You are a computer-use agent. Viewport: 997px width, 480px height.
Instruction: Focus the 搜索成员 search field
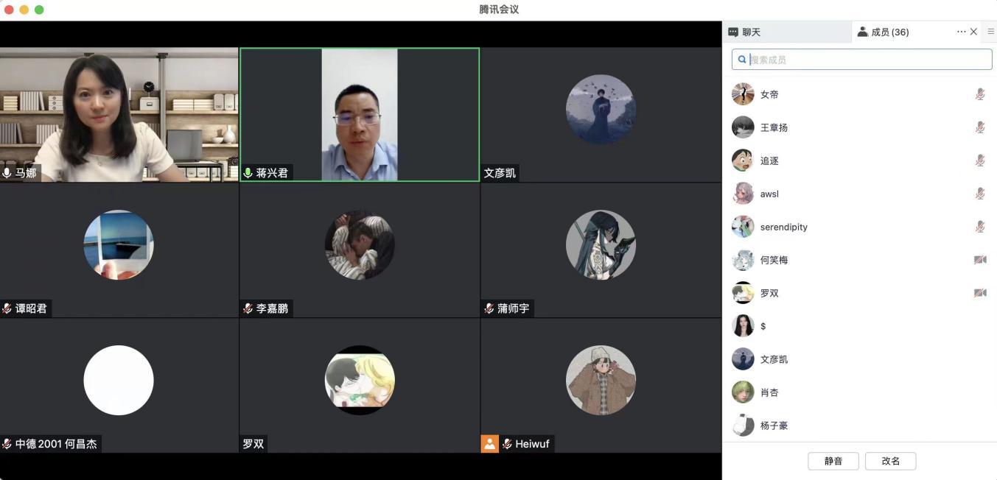[861, 60]
